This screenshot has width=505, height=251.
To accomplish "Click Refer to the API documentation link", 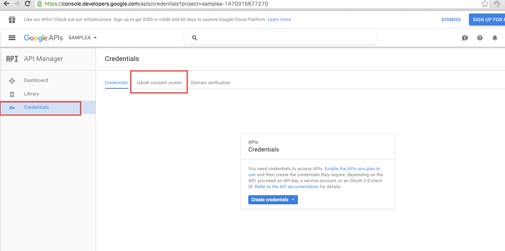I will 287,186.
